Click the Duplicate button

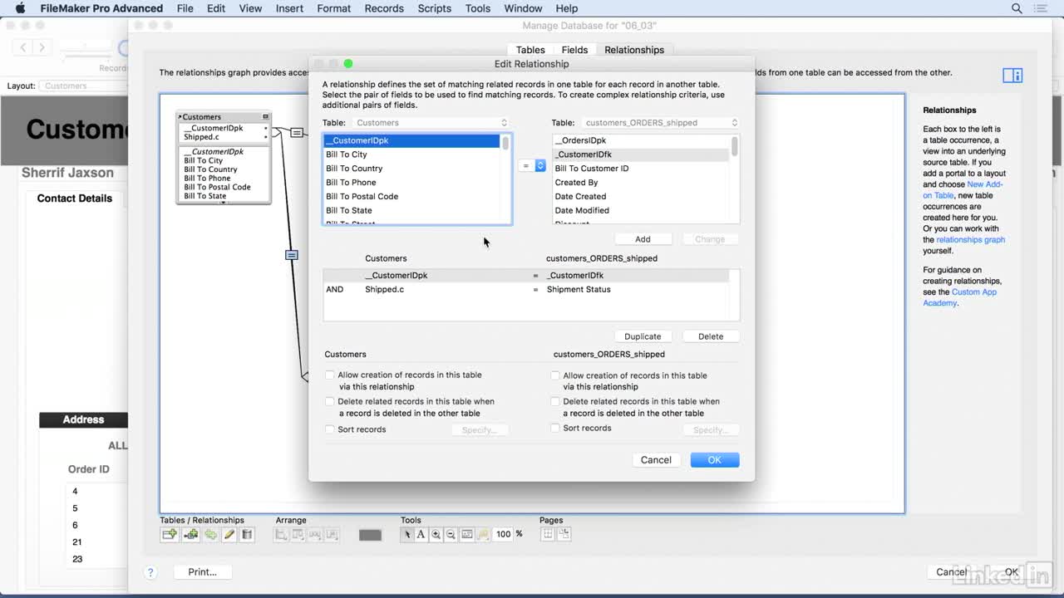(643, 336)
